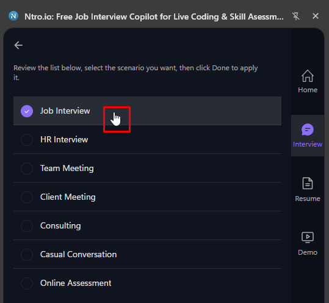Open the Demo video icon
The width and height of the screenshot is (329, 303).
pyautogui.click(x=308, y=238)
